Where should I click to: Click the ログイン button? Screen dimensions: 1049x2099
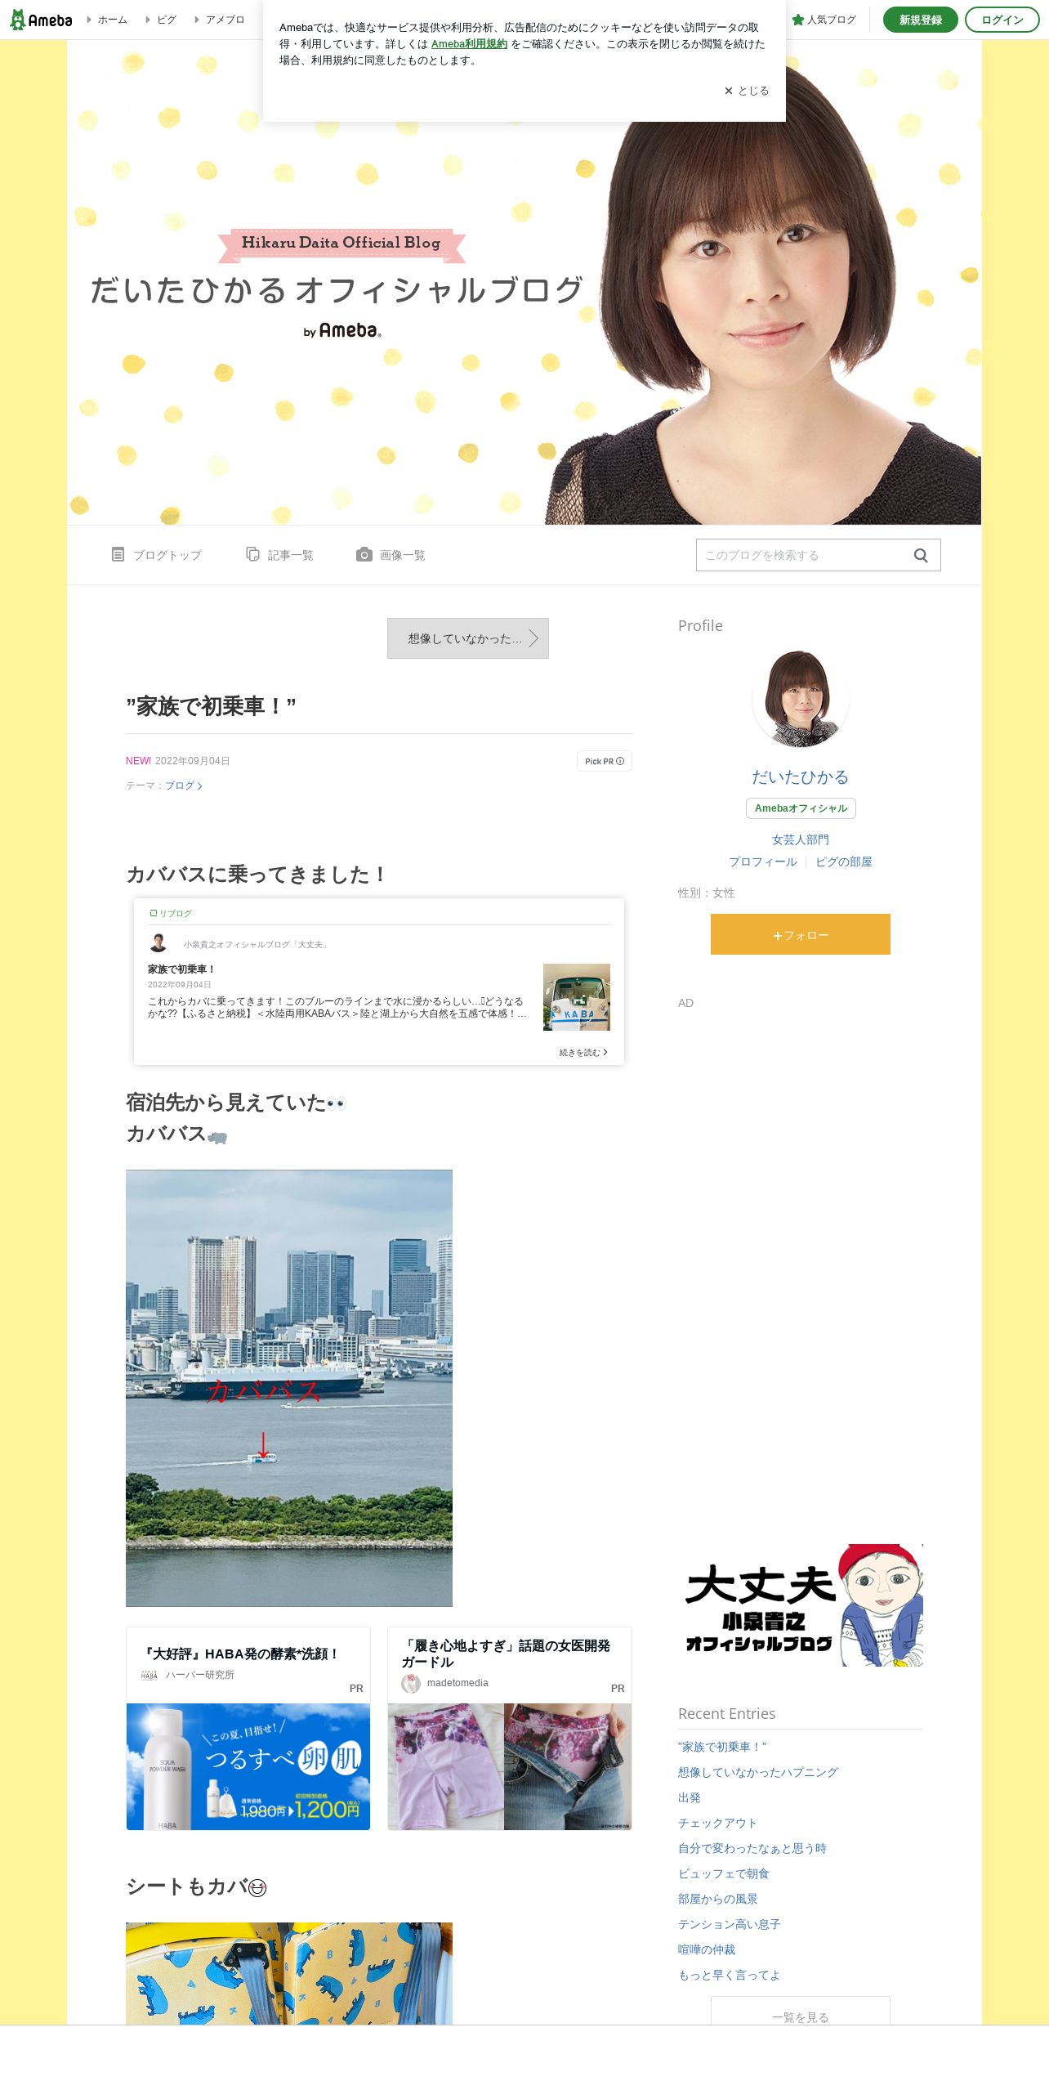click(1002, 20)
